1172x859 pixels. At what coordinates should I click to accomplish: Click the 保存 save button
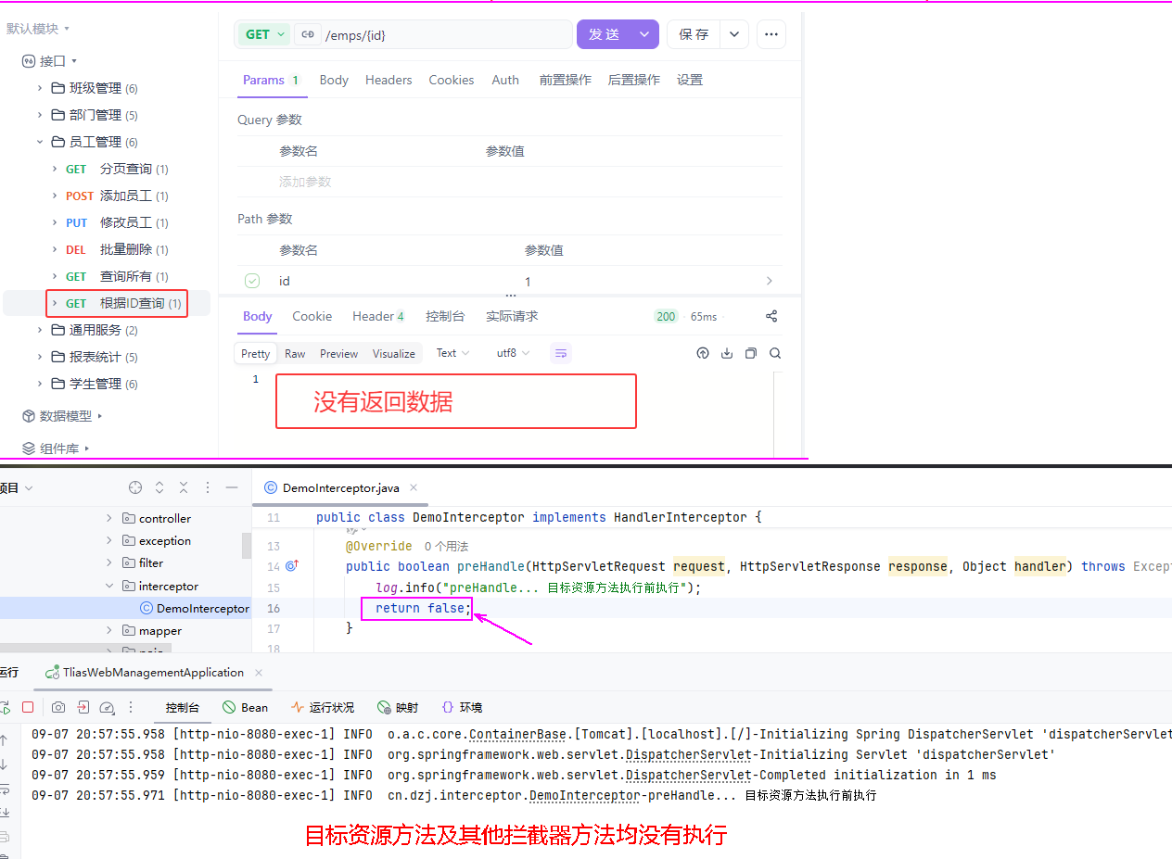point(694,34)
